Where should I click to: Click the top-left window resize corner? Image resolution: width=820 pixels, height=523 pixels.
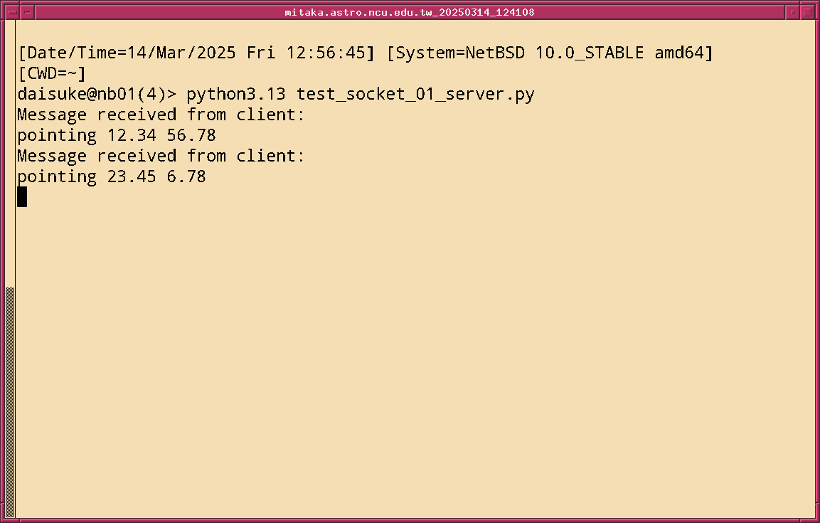pyautogui.click(x=4, y=4)
